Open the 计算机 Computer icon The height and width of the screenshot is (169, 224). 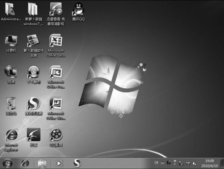coord(11,43)
